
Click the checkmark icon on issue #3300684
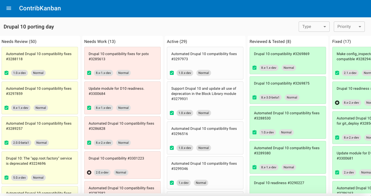pyautogui.click(x=89, y=108)
